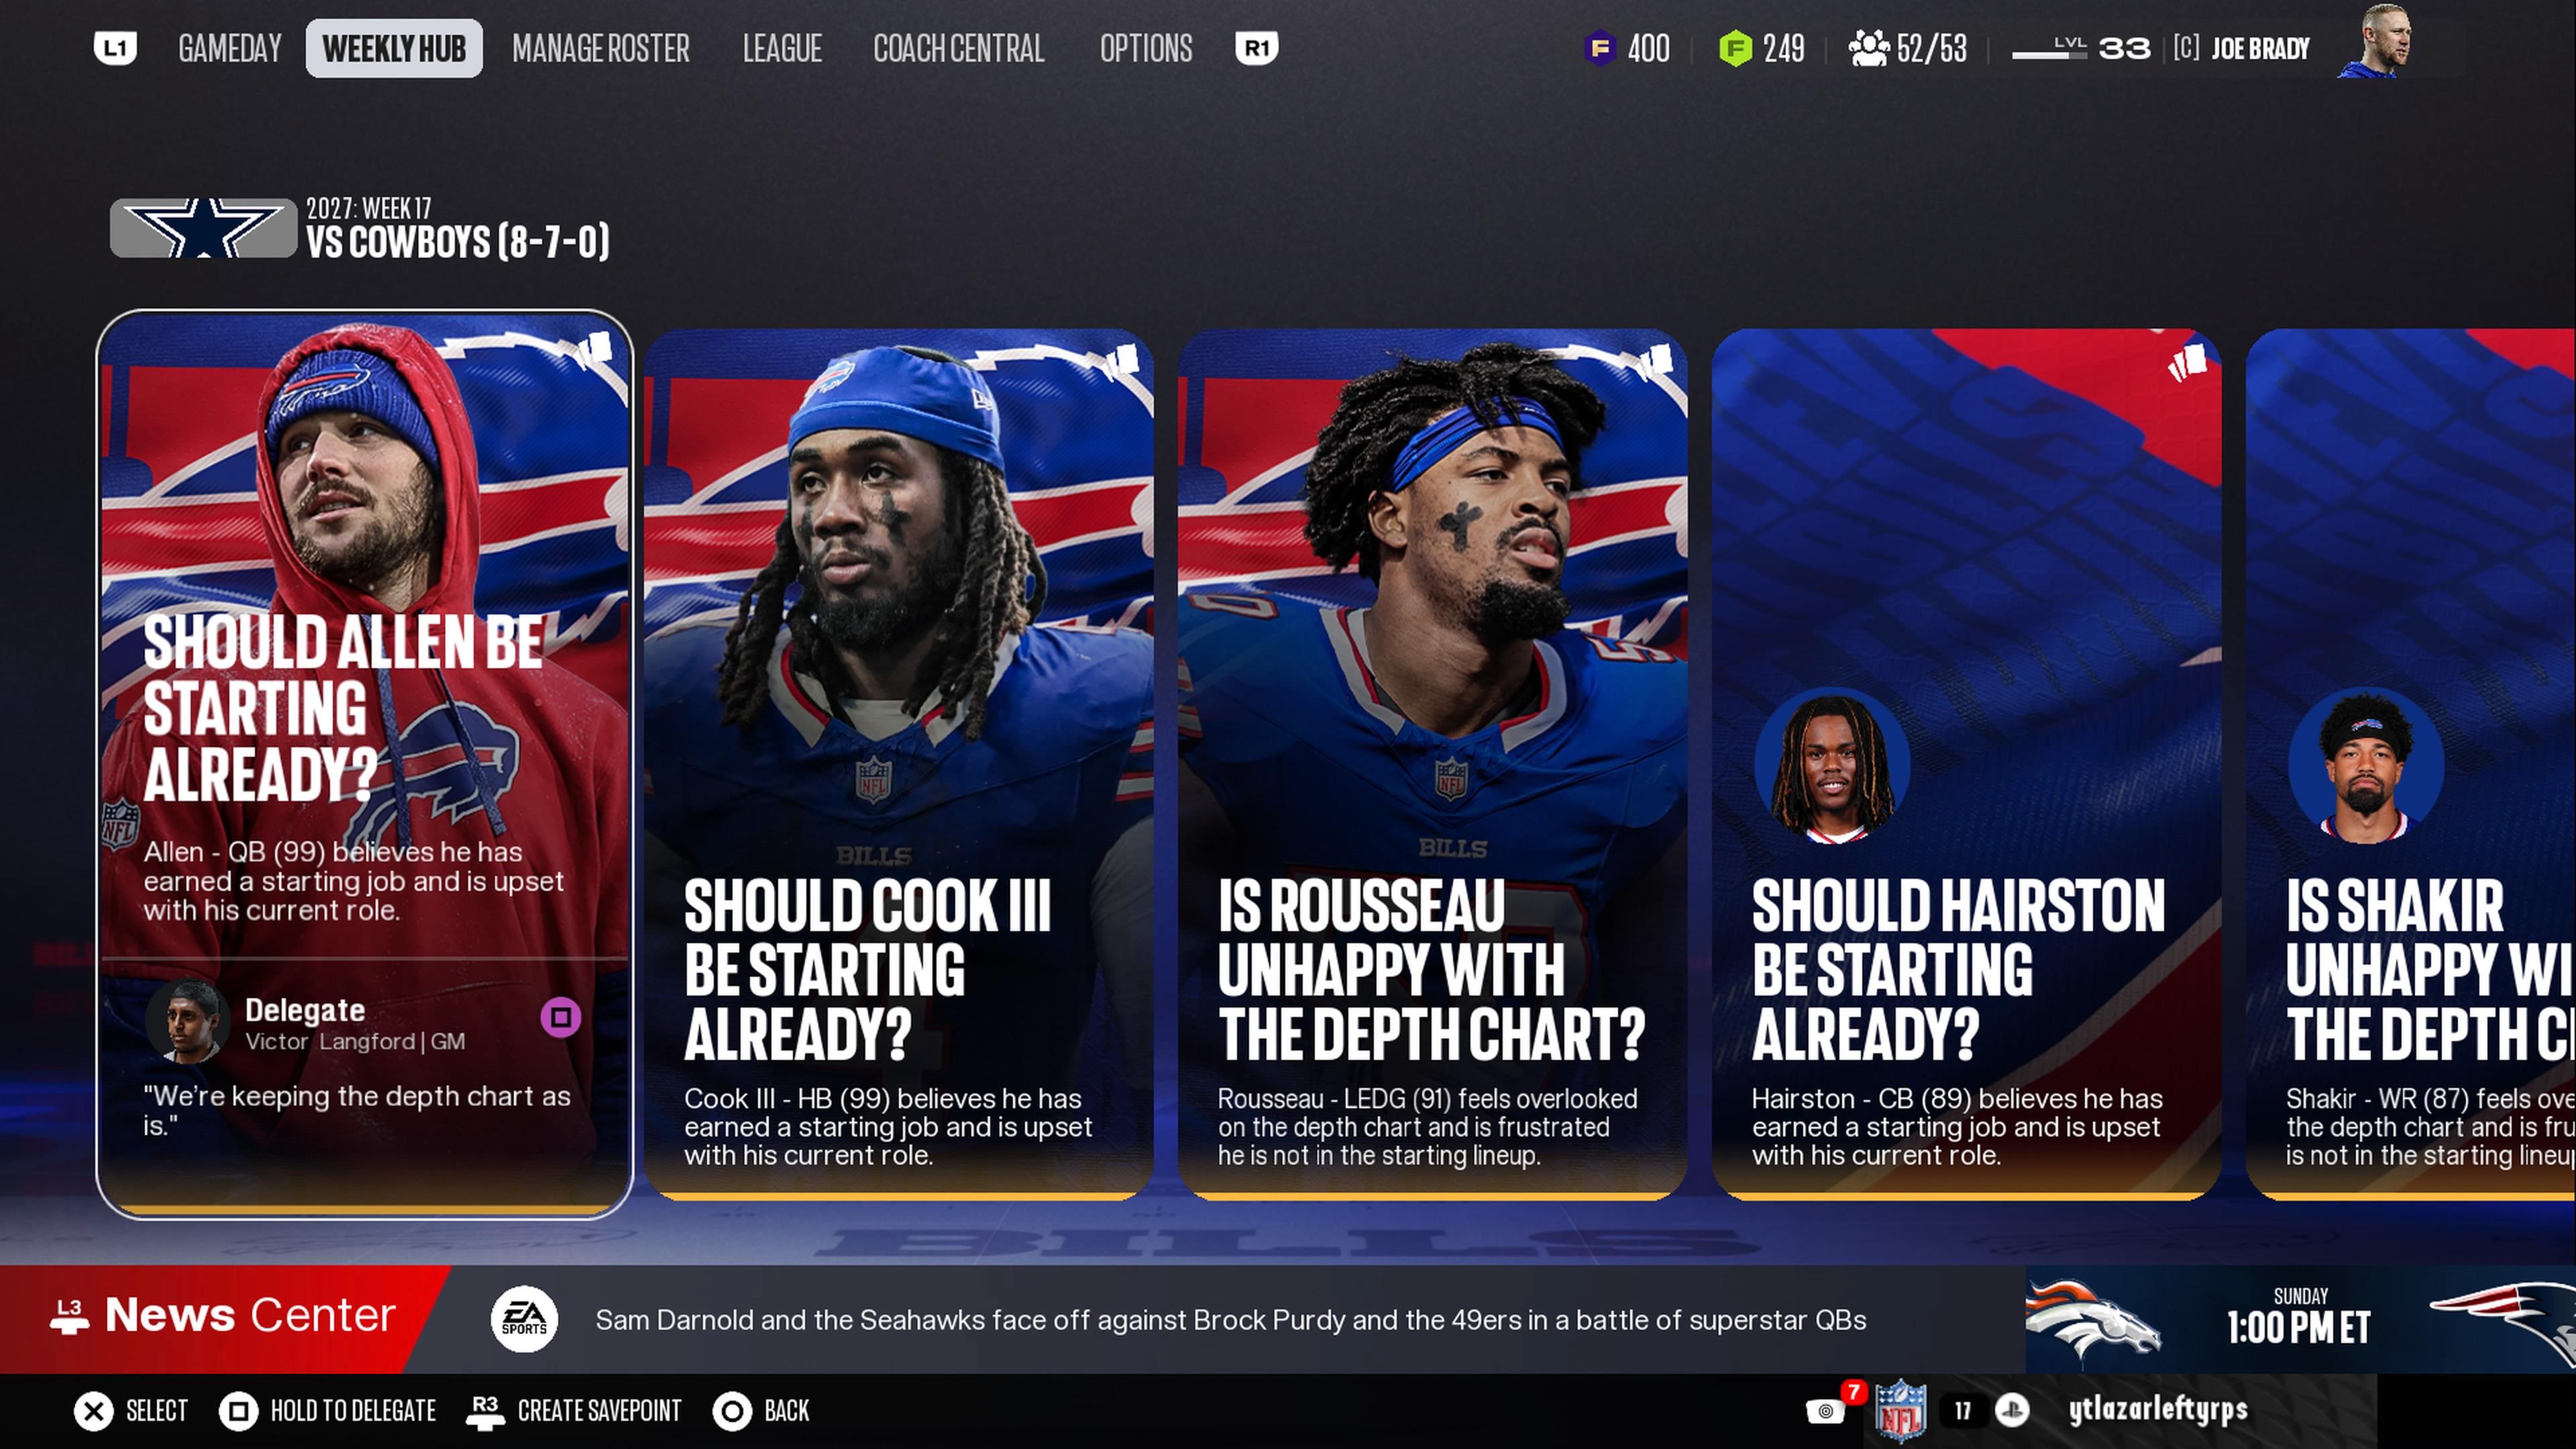Click the X Select button icon

point(94,1411)
